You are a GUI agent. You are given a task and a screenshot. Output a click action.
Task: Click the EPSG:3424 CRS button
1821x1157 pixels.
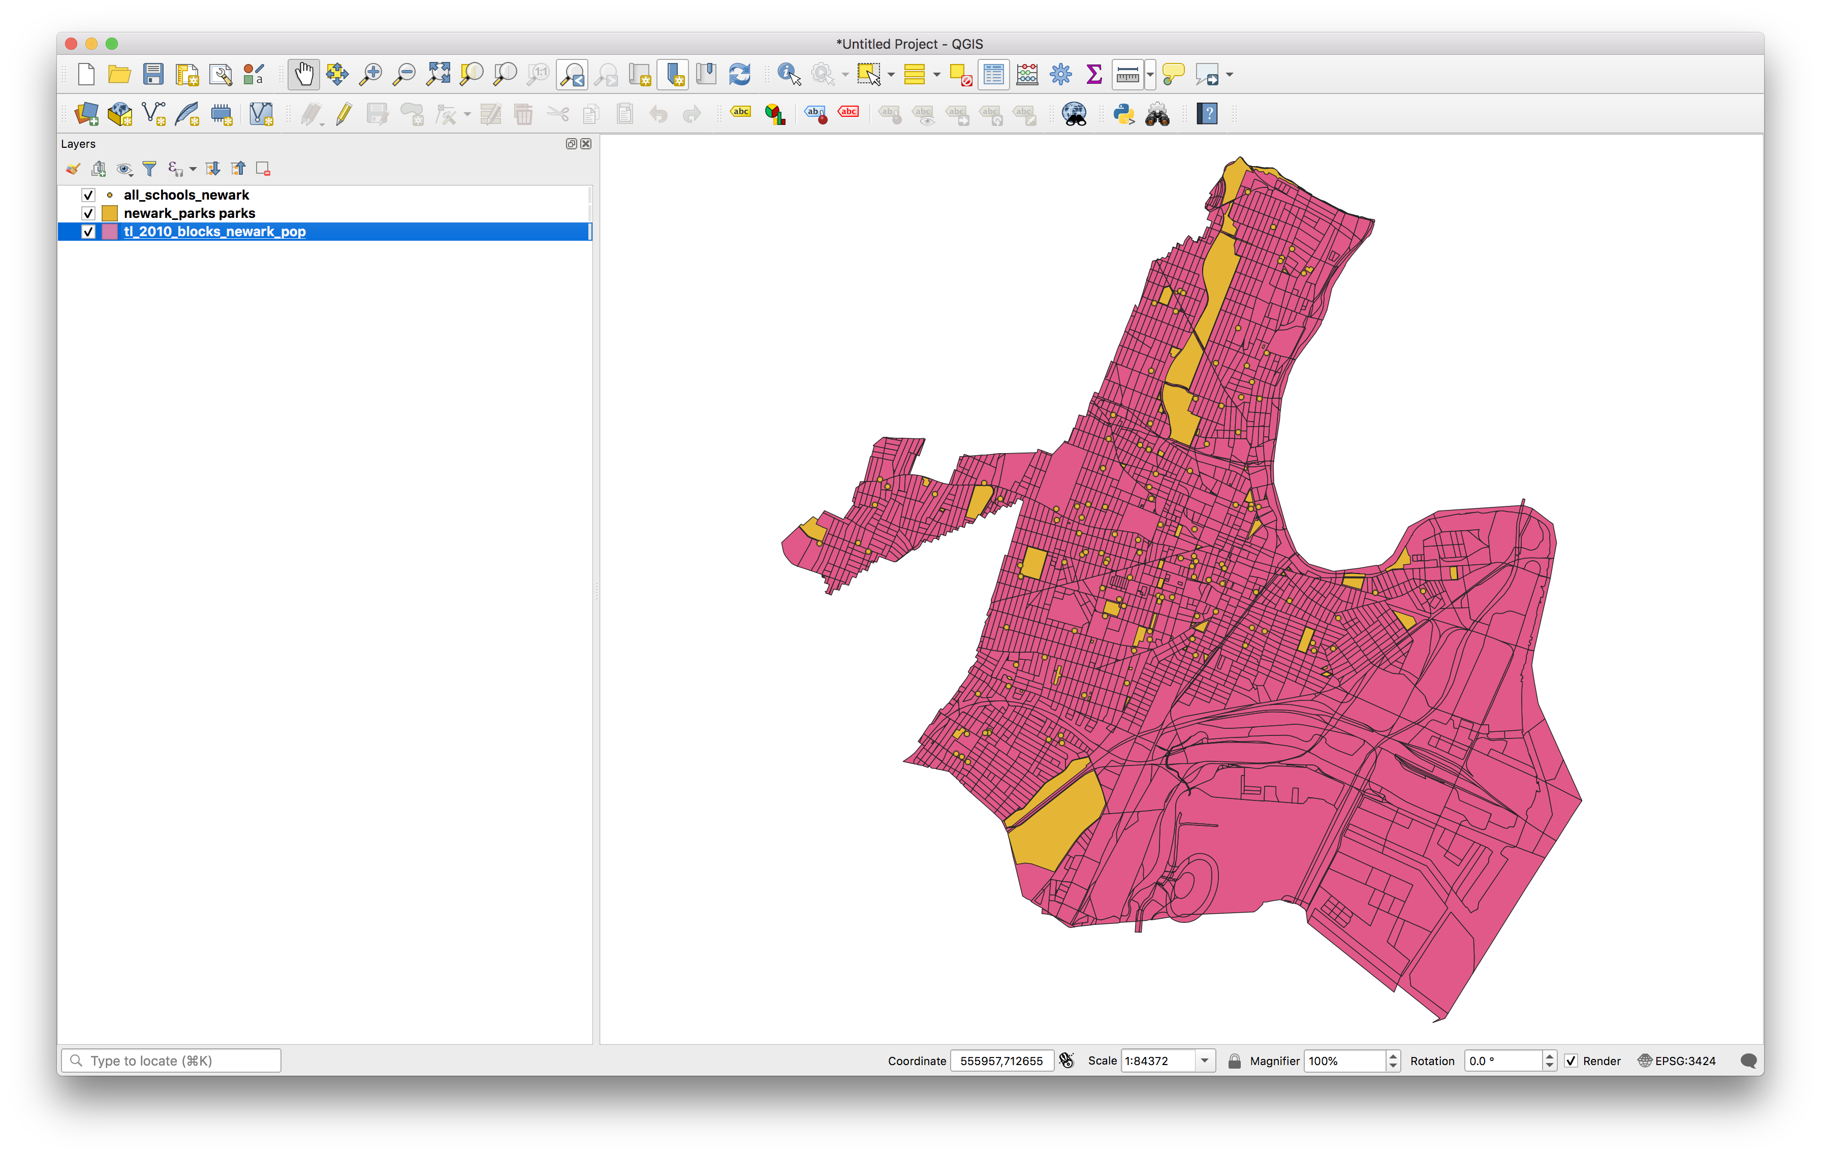coord(1677,1060)
